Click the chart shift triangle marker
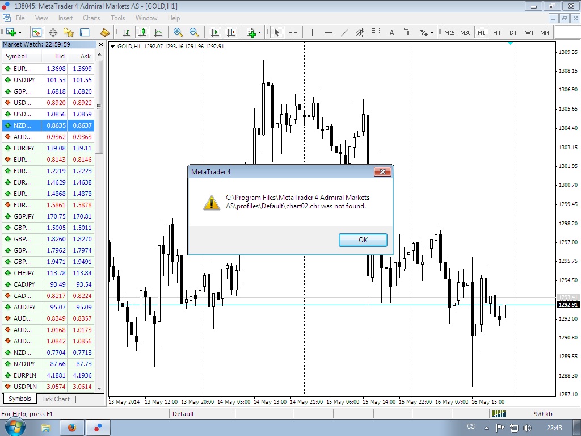This screenshot has height=436, width=581. coord(510,43)
